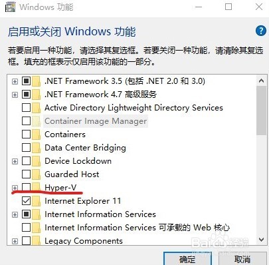The width and height of the screenshot is (269, 265).
Task: Click the 取消 button
Action: point(242,259)
